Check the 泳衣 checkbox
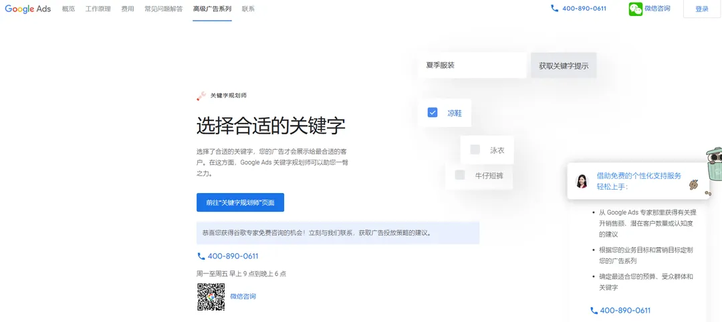Image resolution: width=722 pixels, height=322 pixels. click(x=475, y=150)
